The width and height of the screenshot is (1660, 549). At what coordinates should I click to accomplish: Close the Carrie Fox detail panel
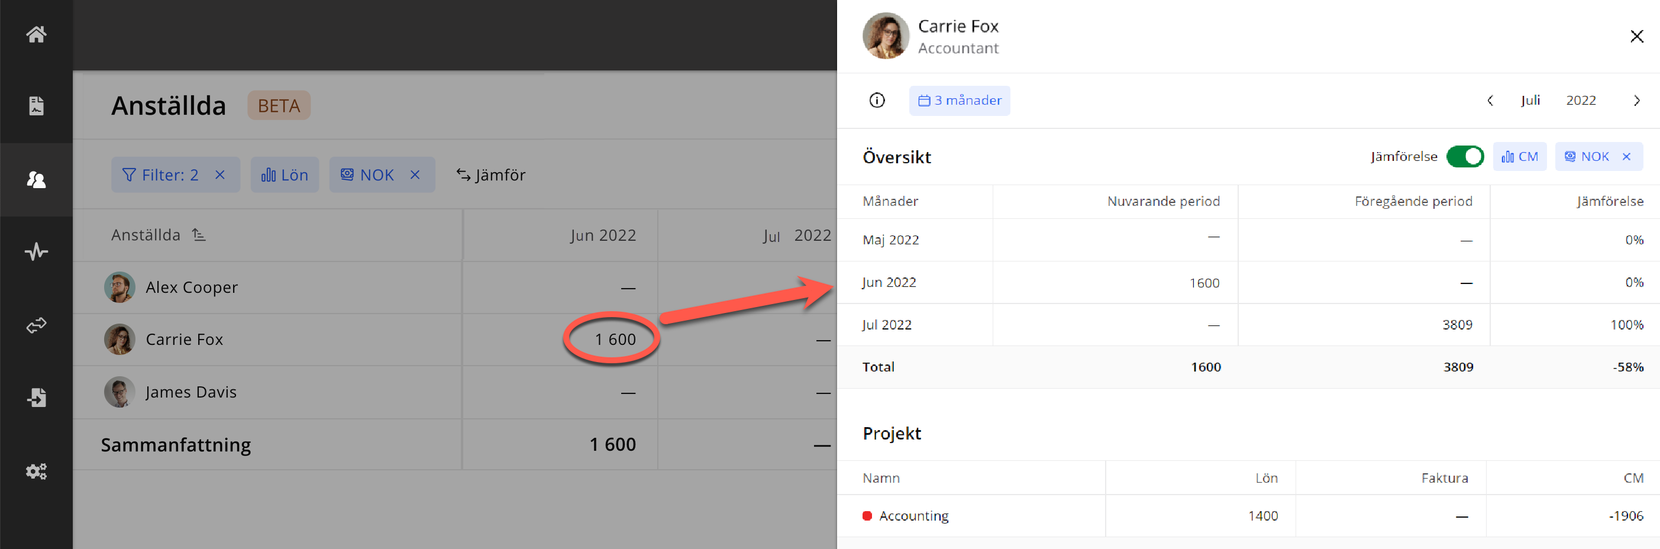point(1636,36)
